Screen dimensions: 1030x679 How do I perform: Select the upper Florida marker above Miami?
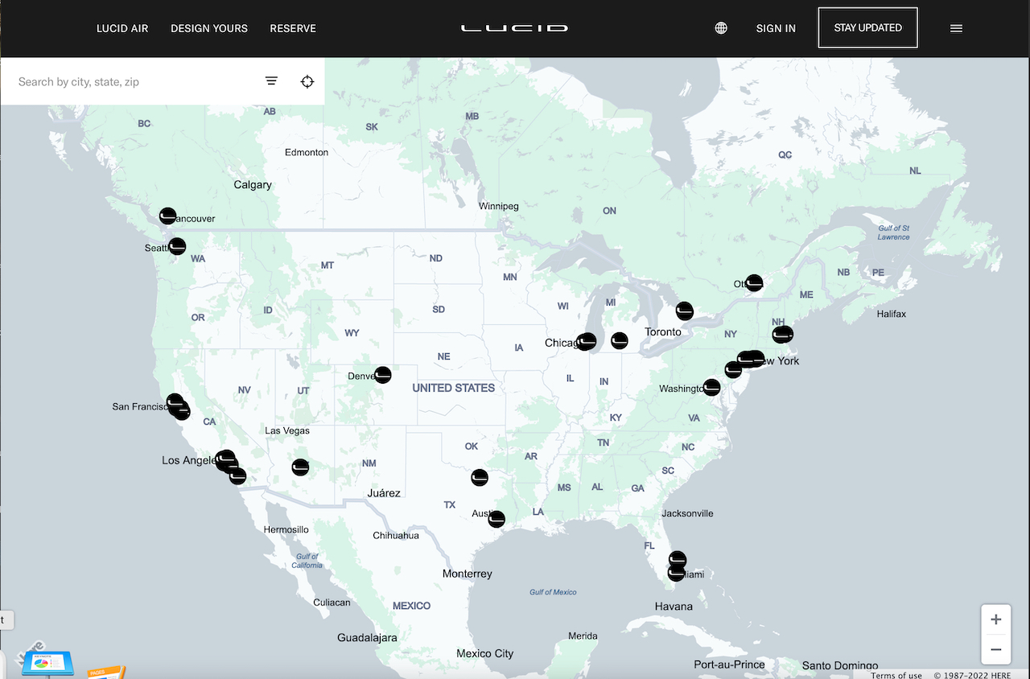678,558
